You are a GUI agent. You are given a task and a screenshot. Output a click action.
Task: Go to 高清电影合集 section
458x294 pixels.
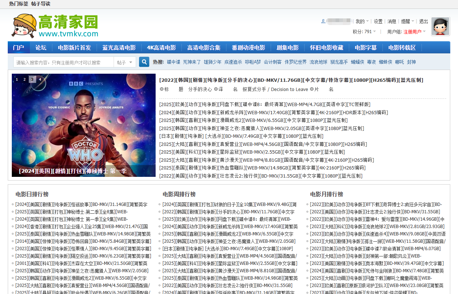pos(204,48)
